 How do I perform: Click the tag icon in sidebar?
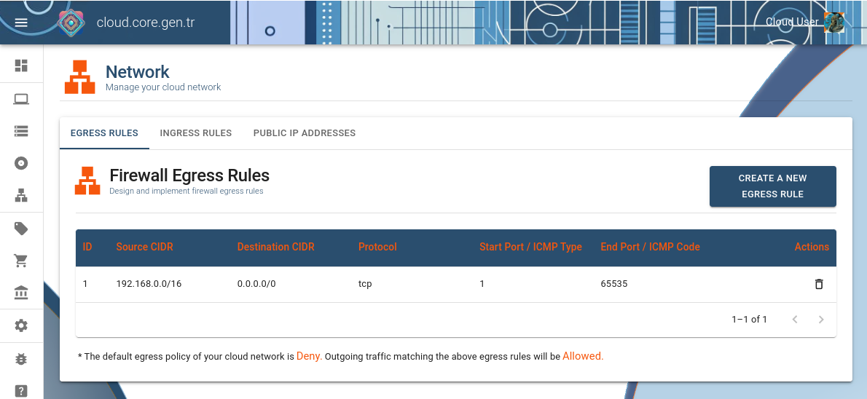[x=21, y=229]
